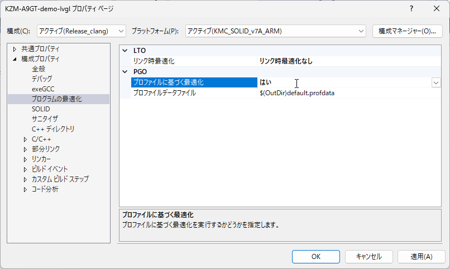The image size is (450, 269).
Task: Open the 構成 configuration dropdown
Action: tap(82, 31)
